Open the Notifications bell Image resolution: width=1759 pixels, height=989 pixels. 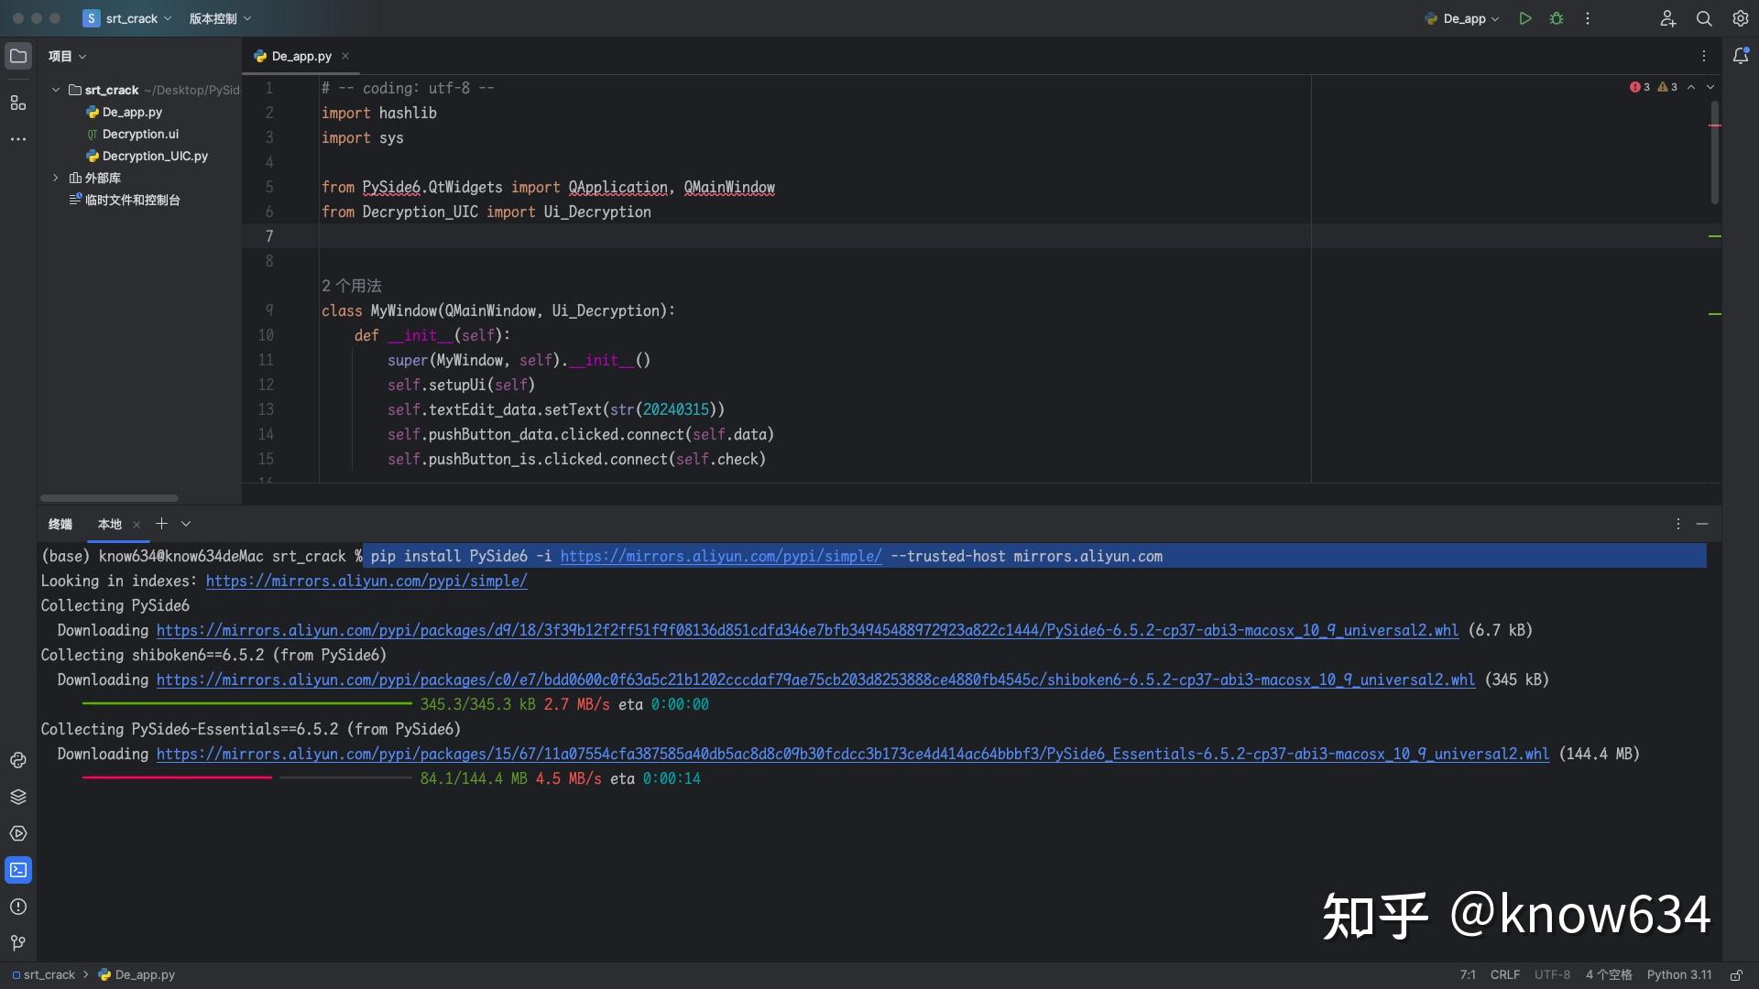click(1742, 56)
